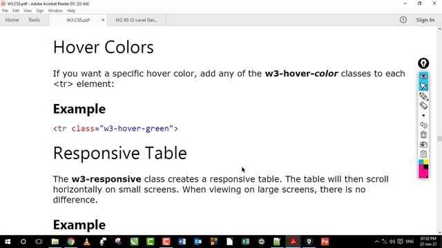Open Task View in taskbar
The image size is (442, 248).
39,242
